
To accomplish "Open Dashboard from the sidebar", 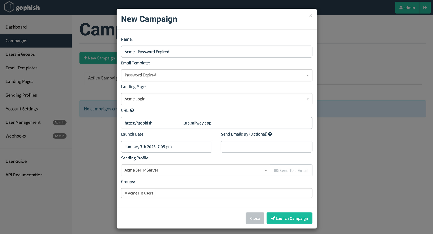I will (16, 27).
